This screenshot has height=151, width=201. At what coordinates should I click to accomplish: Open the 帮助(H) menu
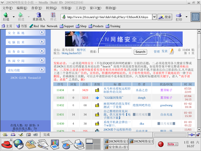pyautogui.click(x=111, y=8)
